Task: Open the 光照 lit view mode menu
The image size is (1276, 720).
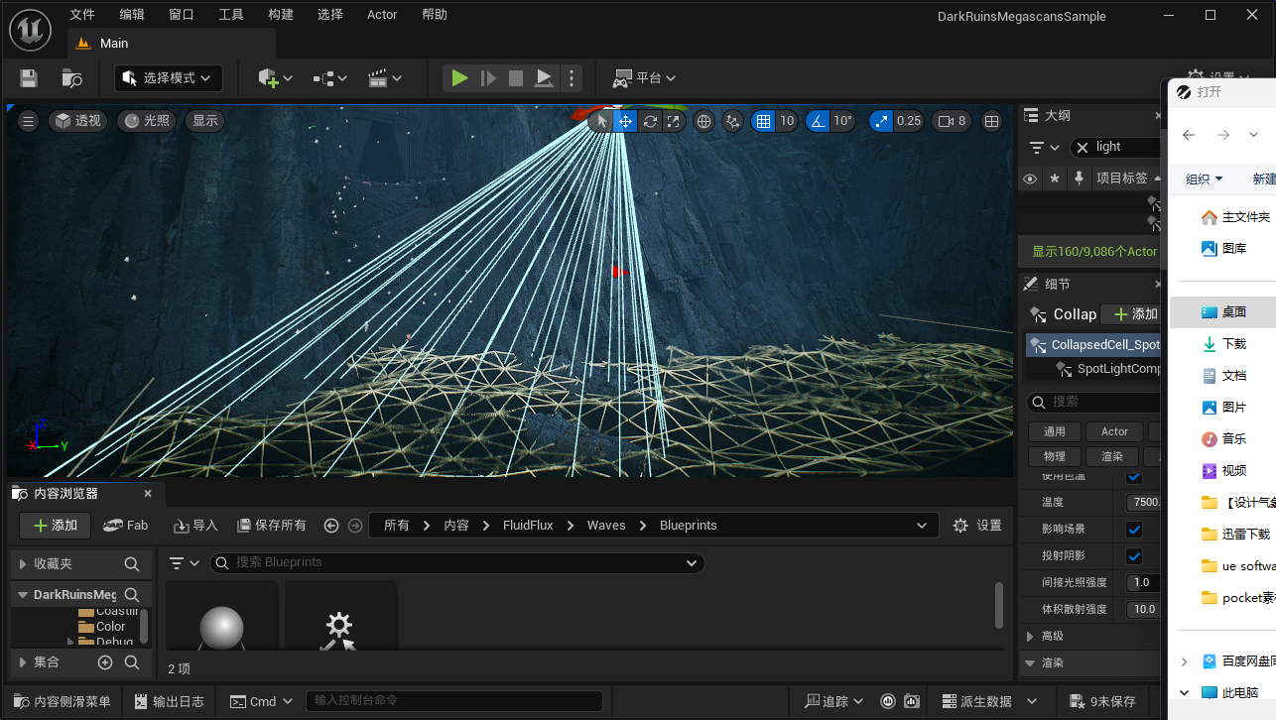Action: point(145,121)
